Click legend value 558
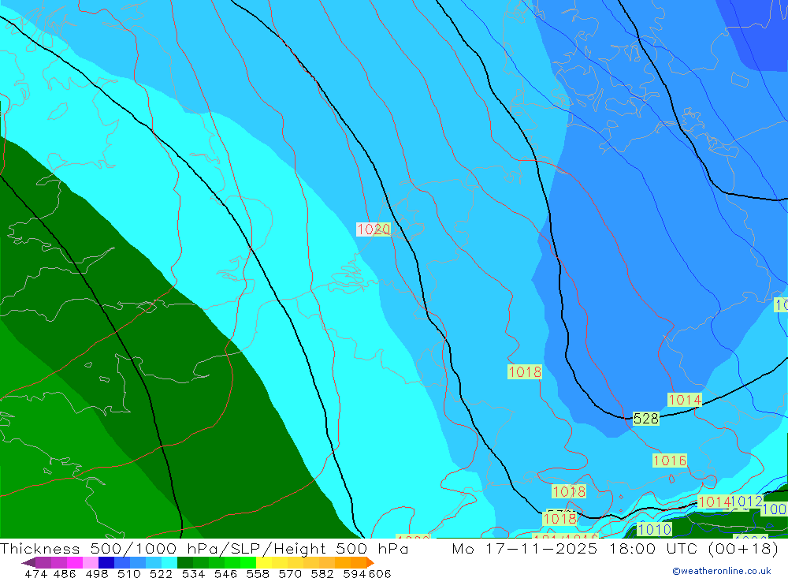 click(x=258, y=574)
